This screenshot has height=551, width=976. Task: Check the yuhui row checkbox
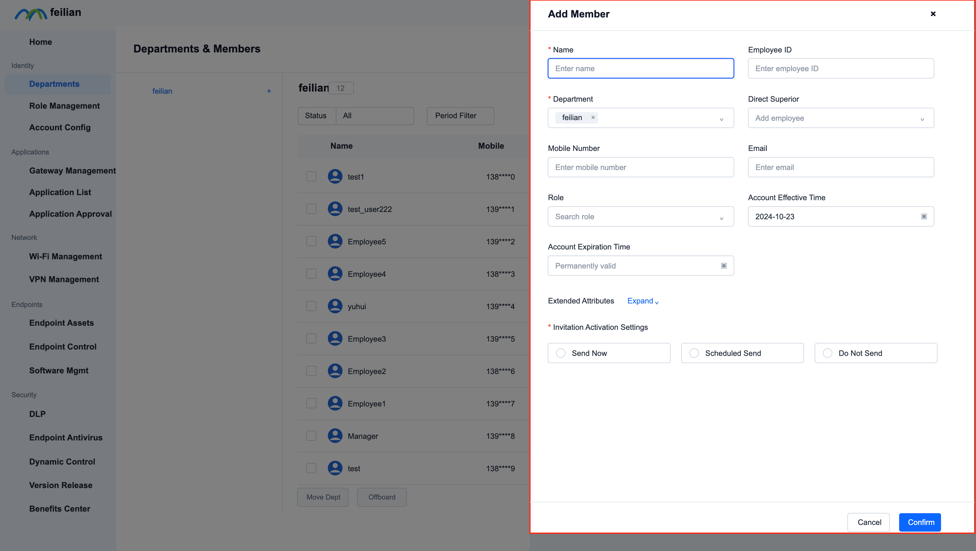311,306
